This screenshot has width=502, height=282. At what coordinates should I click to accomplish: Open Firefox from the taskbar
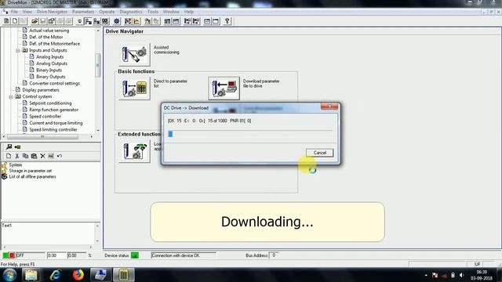pos(78,275)
